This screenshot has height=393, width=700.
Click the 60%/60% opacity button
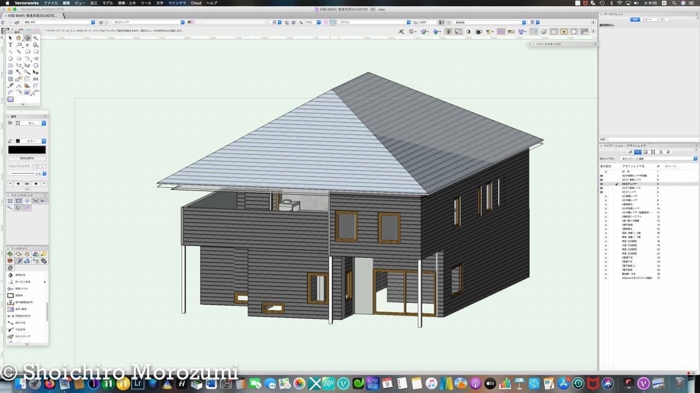click(x=27, y=158)
